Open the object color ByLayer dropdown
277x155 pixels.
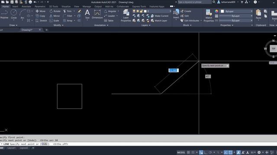pos(251,11)
